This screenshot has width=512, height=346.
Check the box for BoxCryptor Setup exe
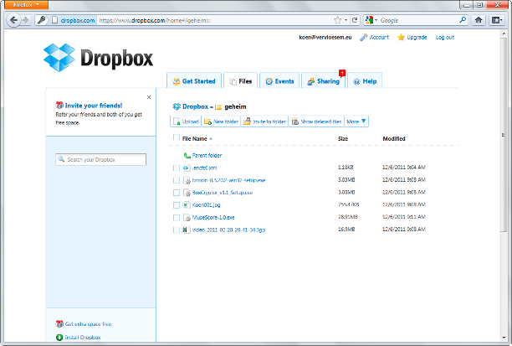(x=177, y=193)
